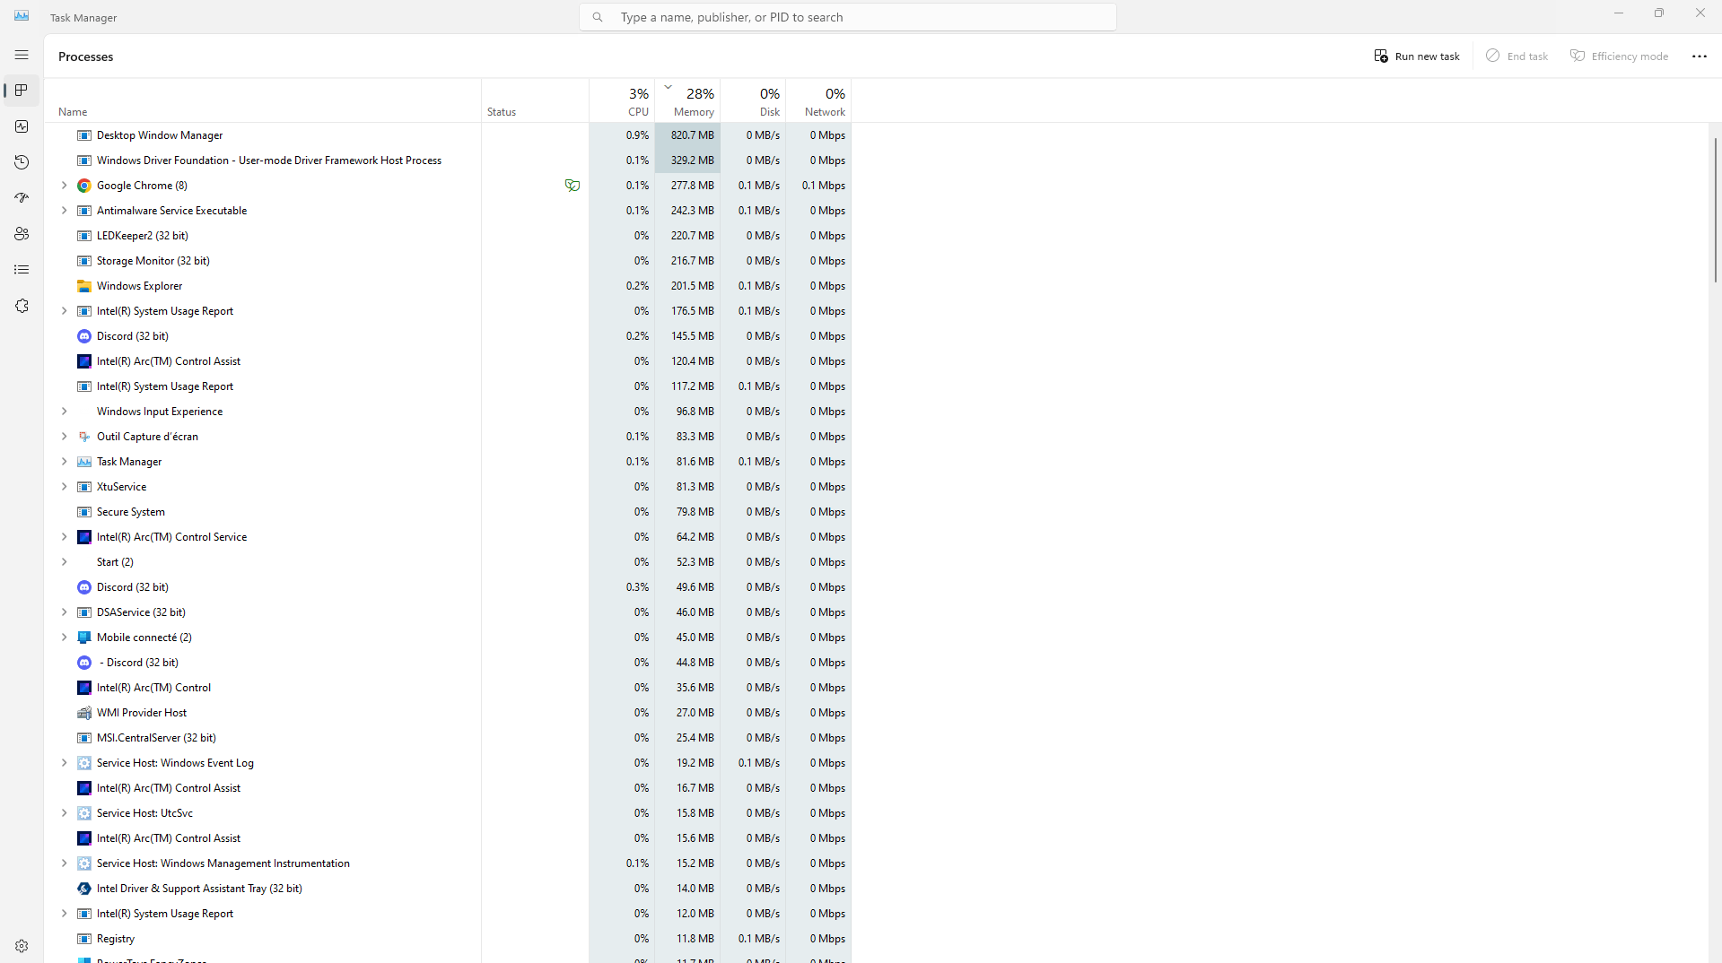Viewport: 1722px width, 963px height.
Task: Click the search box input field
Action: 848,17
